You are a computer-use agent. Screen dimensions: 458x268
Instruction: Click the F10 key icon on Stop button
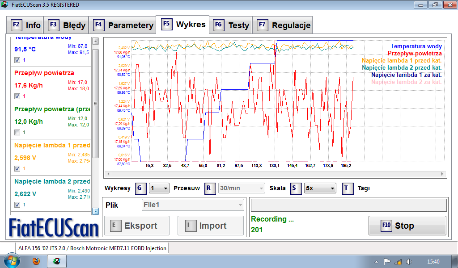pos(386,226)
